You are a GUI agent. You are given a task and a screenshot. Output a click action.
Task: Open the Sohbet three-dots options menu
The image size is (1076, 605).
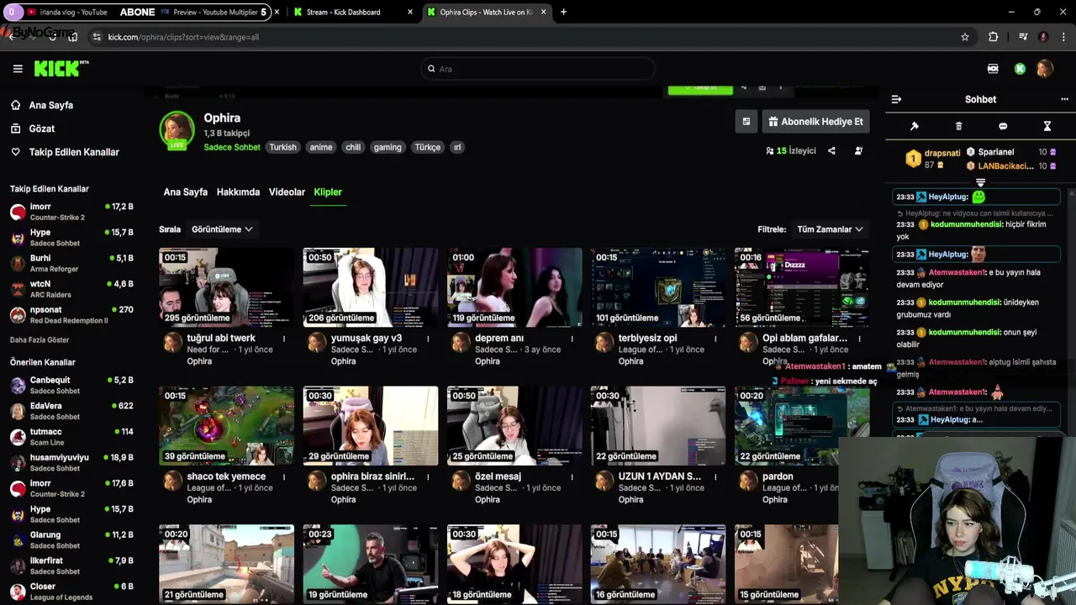click(x=1065, y=99)
